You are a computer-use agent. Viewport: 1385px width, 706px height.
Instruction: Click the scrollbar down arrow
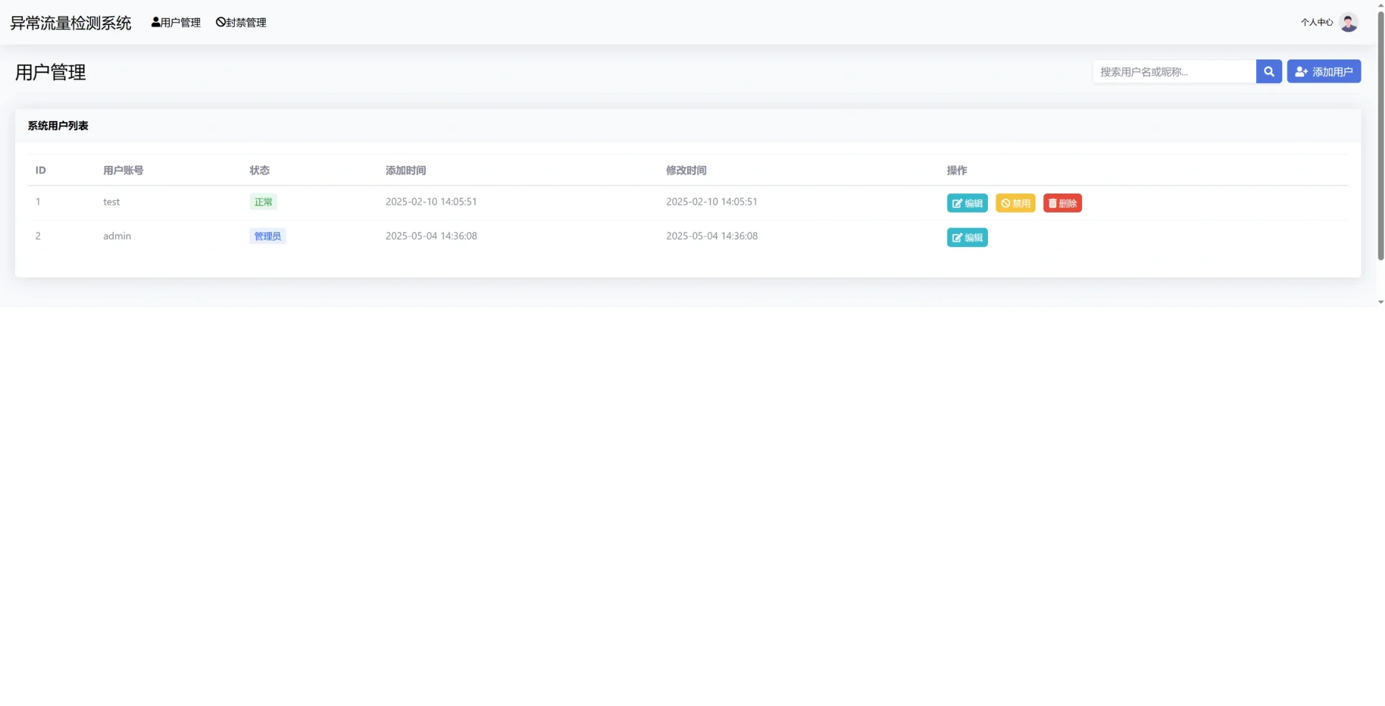tap(1380, 302)
